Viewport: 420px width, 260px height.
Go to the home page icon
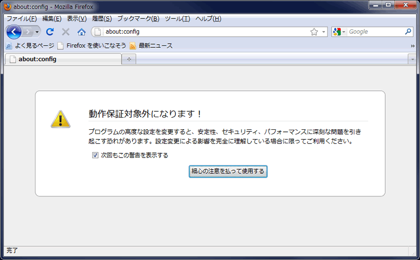pos(81,32)
